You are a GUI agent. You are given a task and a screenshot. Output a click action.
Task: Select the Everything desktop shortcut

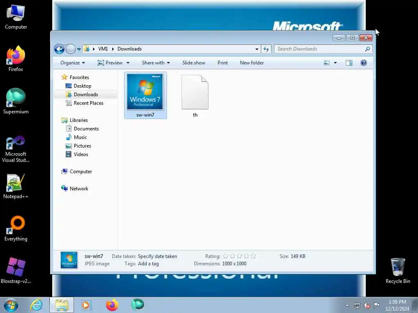[x=16, y=228]
